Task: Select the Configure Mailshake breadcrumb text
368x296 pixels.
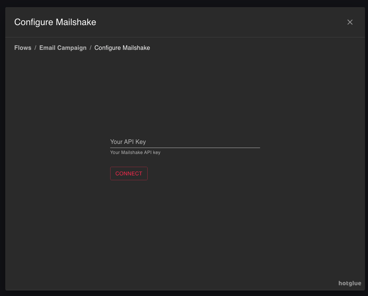Action: click(x=122, y=48)
